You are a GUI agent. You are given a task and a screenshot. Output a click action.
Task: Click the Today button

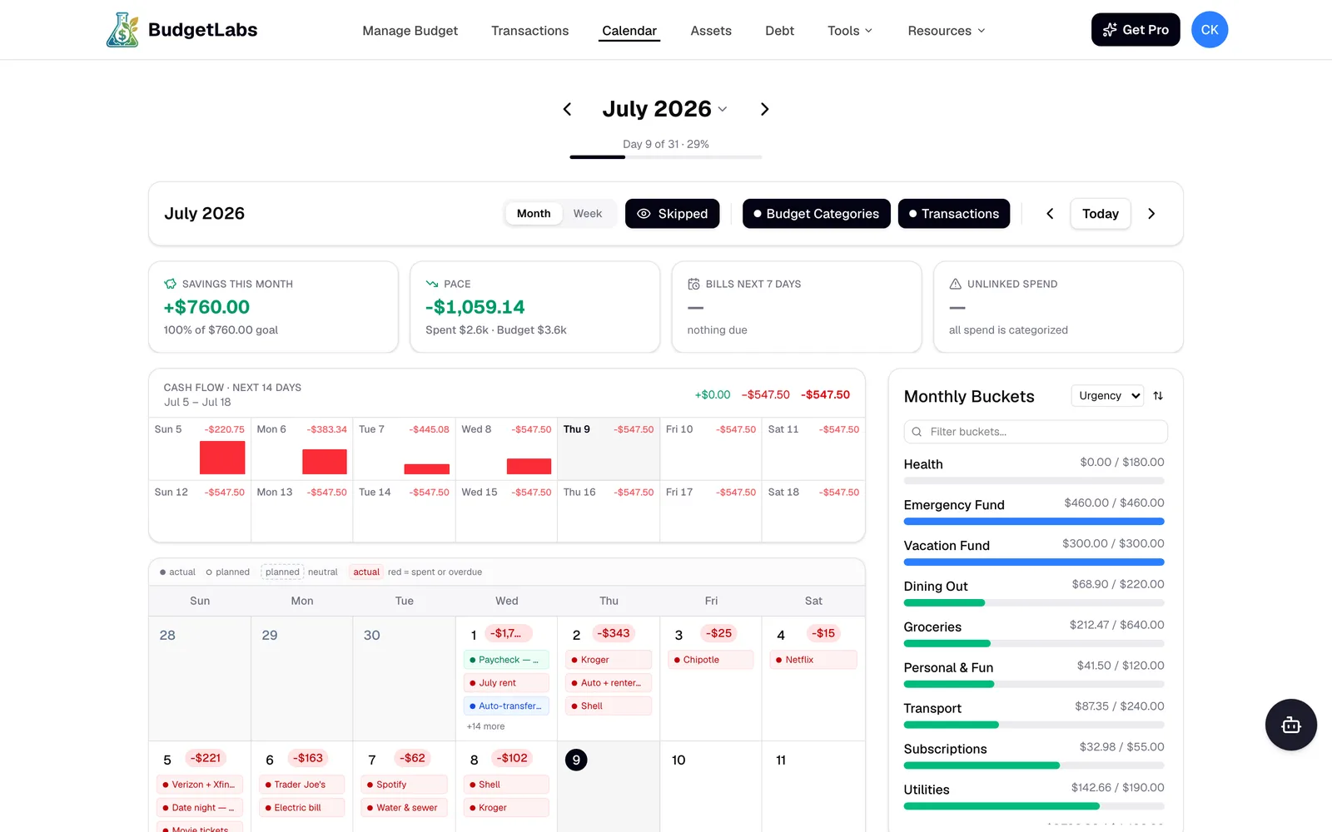coord(1101,214)
